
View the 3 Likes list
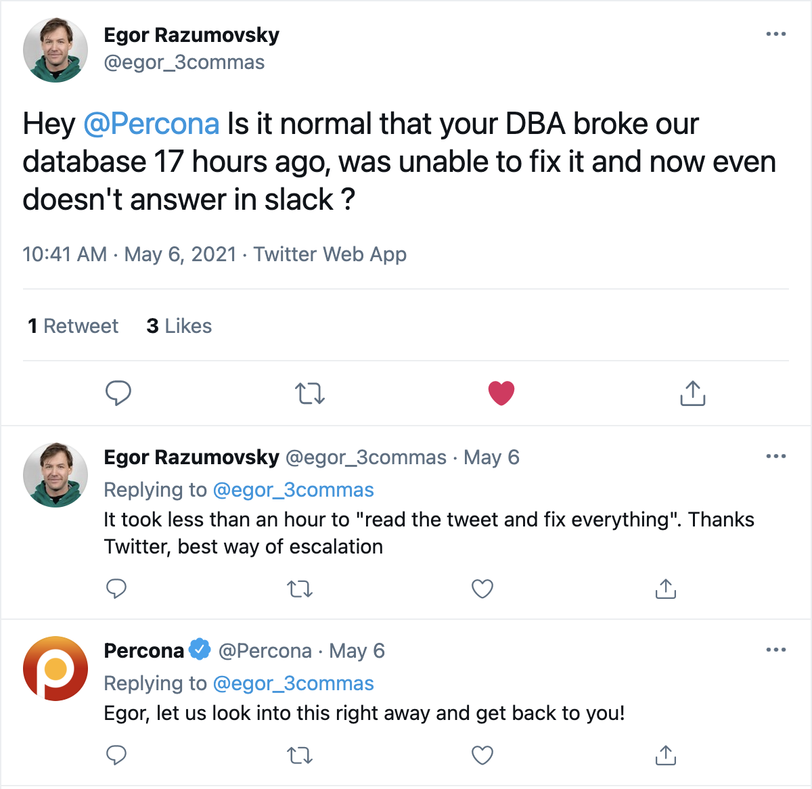click(179, 326)
